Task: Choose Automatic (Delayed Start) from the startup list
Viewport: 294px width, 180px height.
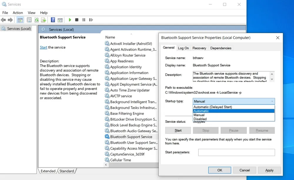Action: (x=213, y=107)
